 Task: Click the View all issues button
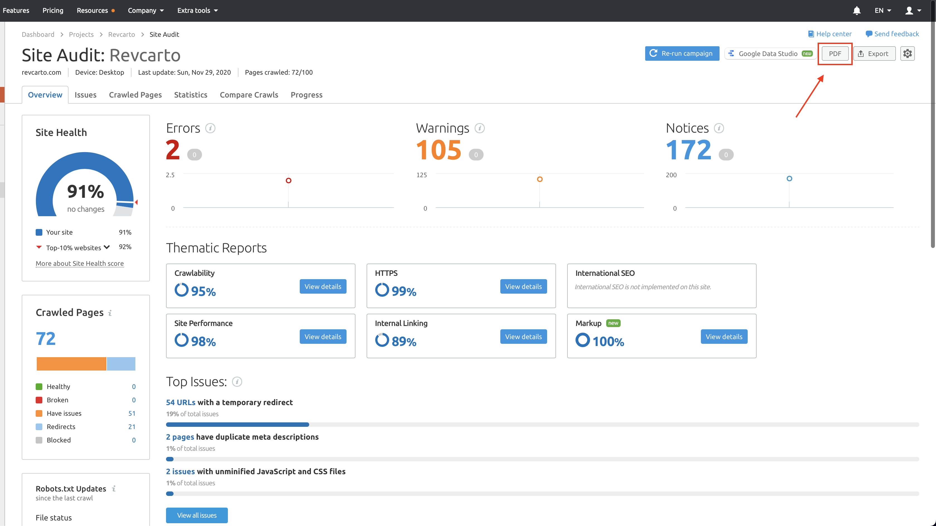tap(197, 515)
